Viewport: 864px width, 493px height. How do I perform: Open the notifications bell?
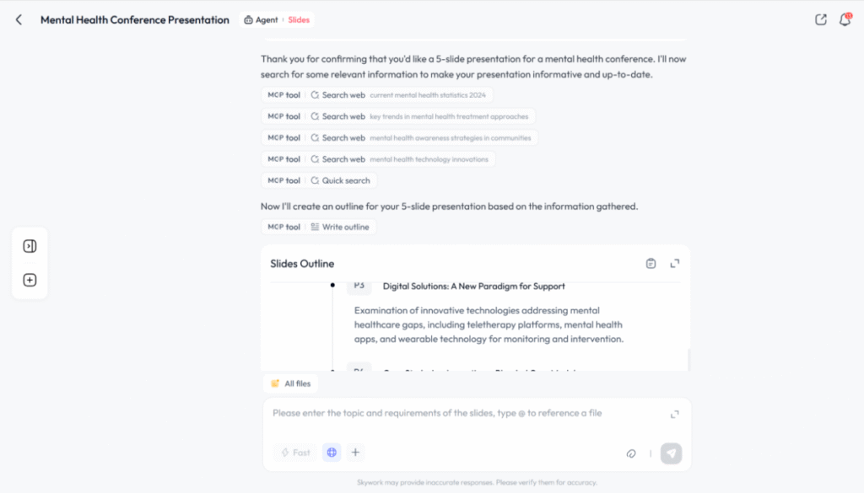click(x=845, y=20)
